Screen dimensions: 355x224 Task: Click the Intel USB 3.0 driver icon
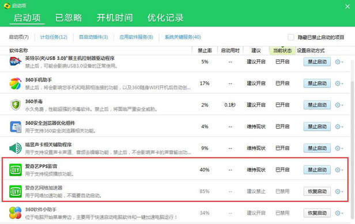tap(16, 62)
